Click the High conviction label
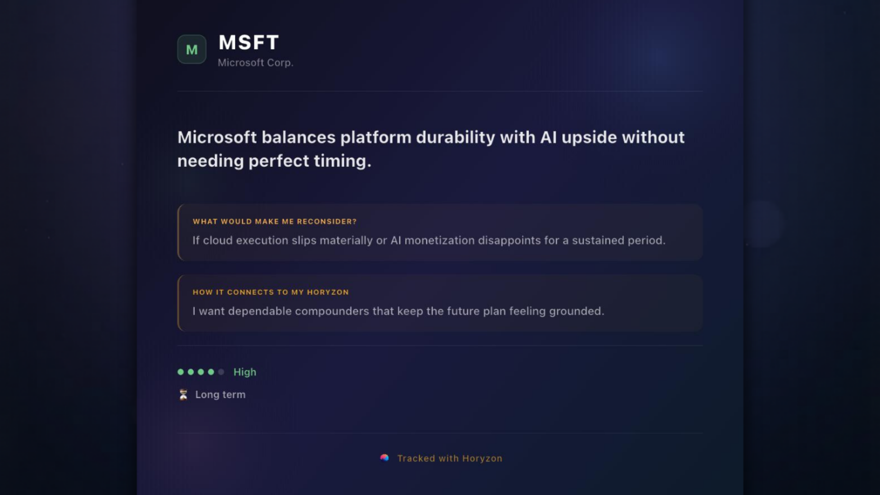The image size is (880, 495). (245, 372)
